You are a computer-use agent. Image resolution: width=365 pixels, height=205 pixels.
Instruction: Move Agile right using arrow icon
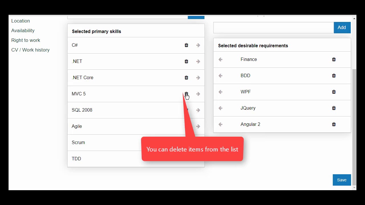(198, 126)
